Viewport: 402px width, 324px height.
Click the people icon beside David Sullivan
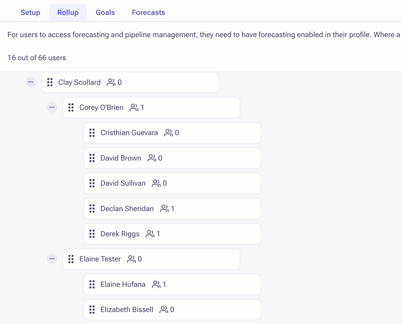[x=156, y=183]
